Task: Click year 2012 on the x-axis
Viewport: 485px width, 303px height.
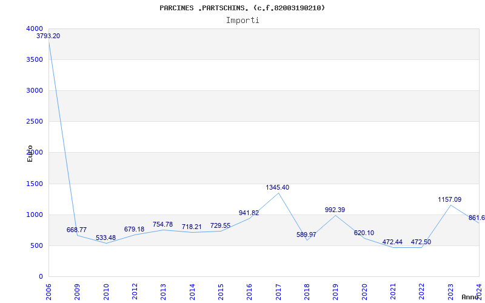Action: point(135,289)
